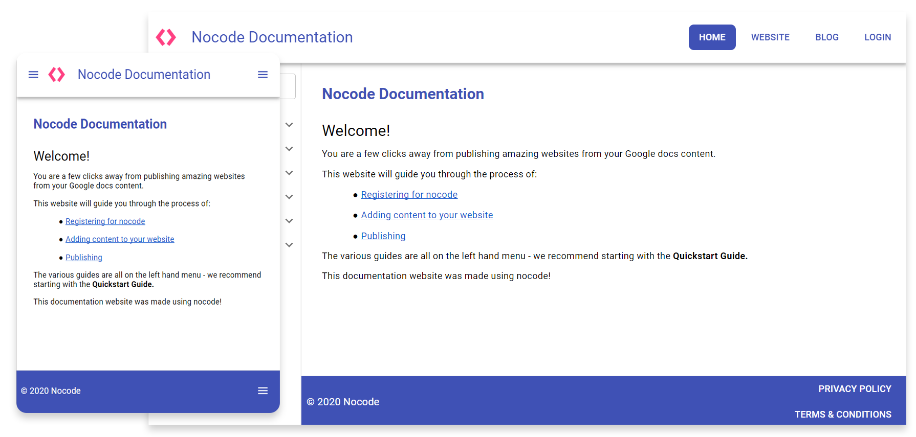Open PRIVACY POLICY in the footer

click(855, 389)
